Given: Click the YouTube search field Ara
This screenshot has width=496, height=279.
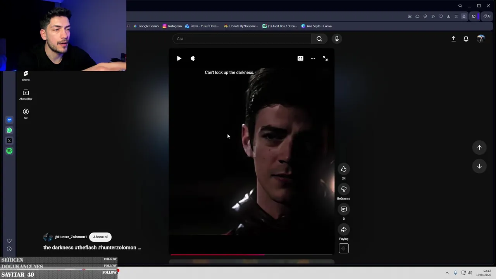Looking at the screenshot, I should point(242,39).
